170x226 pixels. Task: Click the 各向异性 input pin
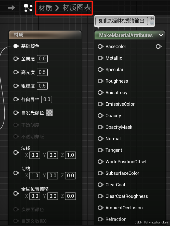click(16, 100)
